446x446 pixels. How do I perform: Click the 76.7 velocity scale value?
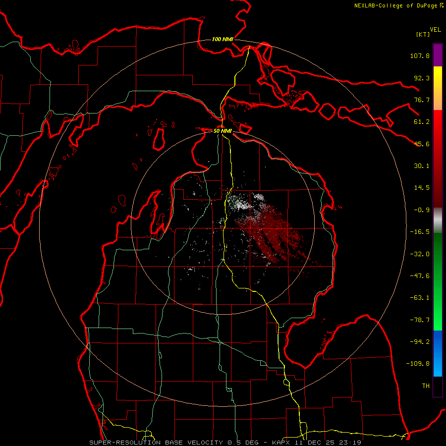(x=422, y=100)
